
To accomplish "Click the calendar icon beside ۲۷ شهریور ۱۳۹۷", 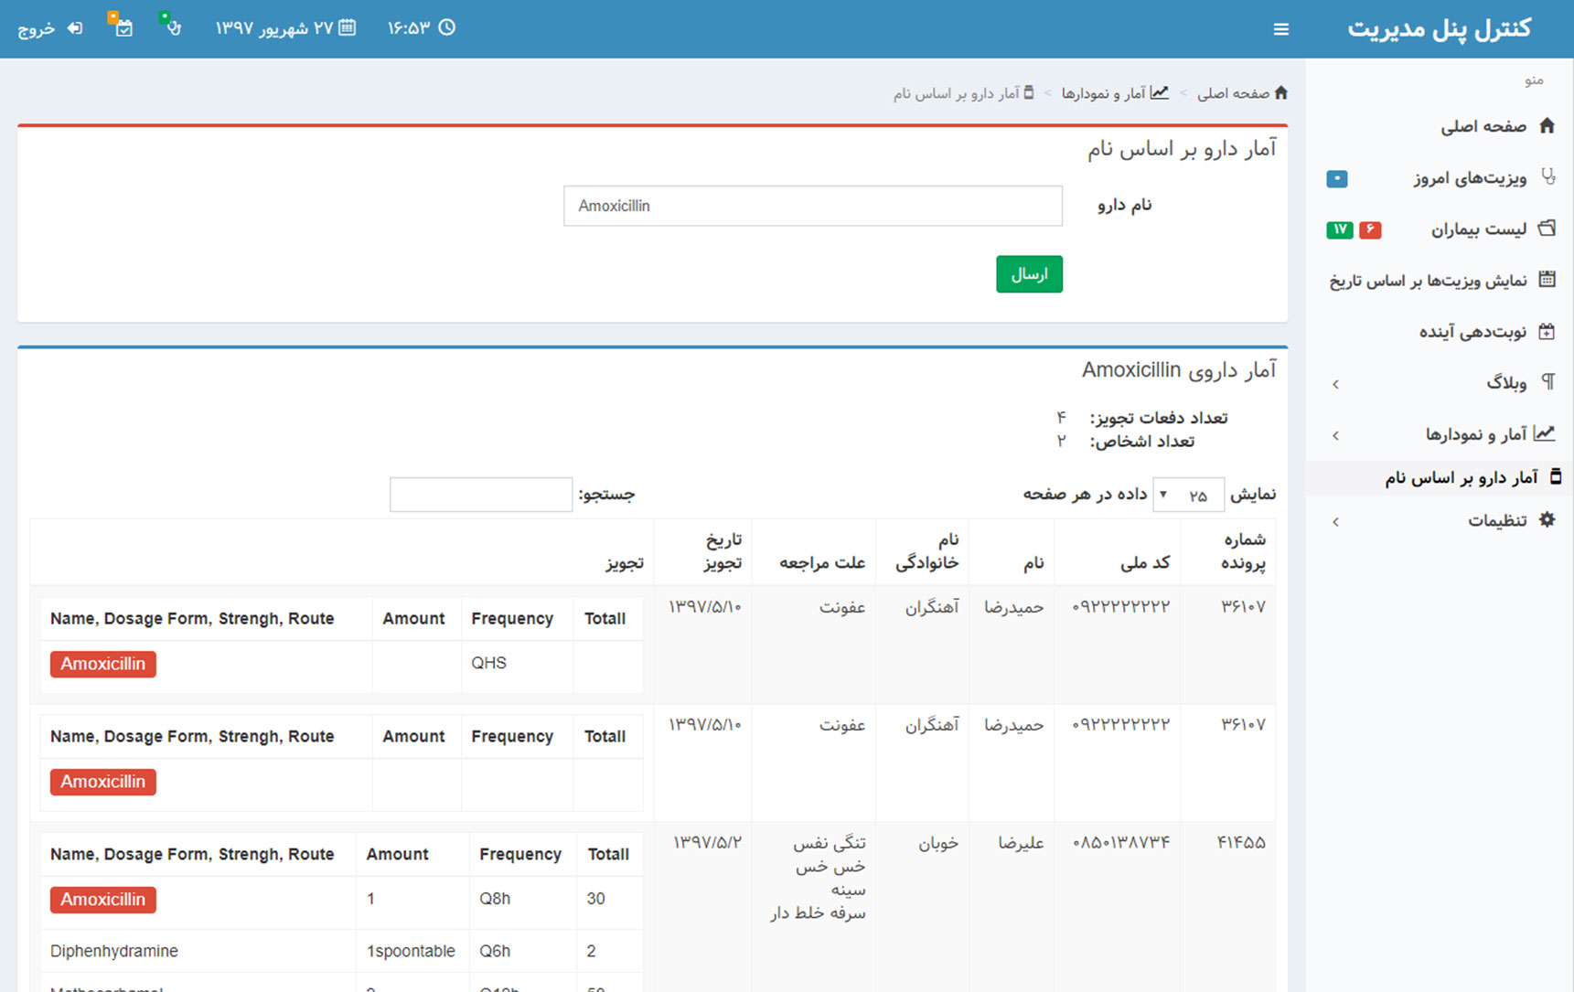I will point(346,27).
